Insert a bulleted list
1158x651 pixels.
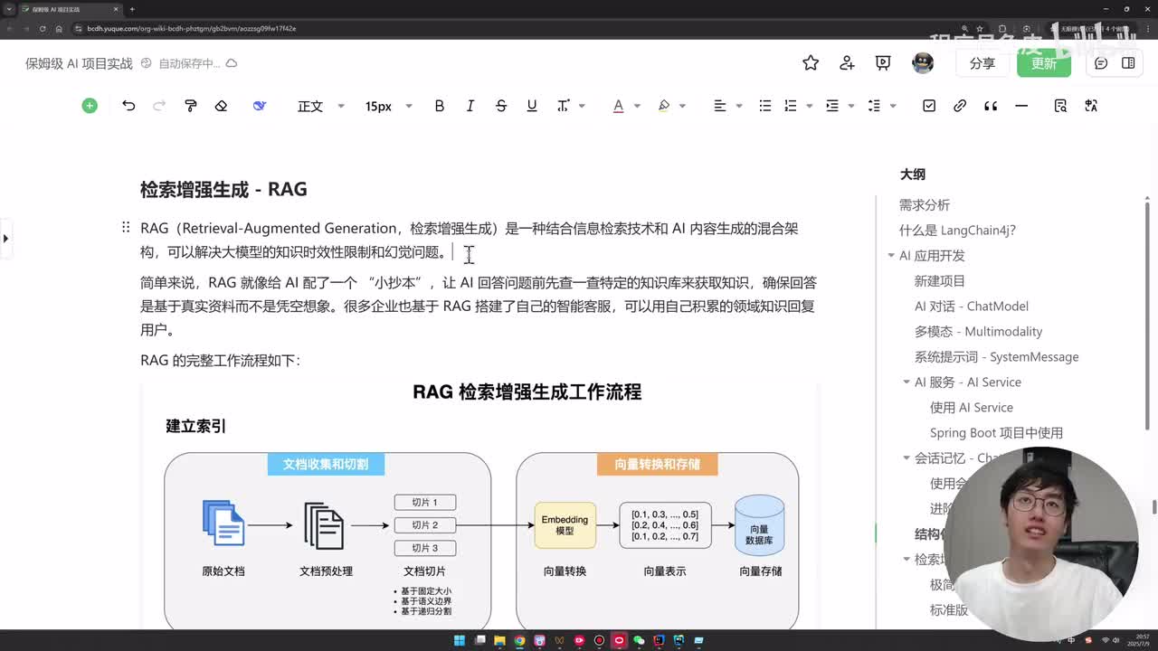point(765,106)
